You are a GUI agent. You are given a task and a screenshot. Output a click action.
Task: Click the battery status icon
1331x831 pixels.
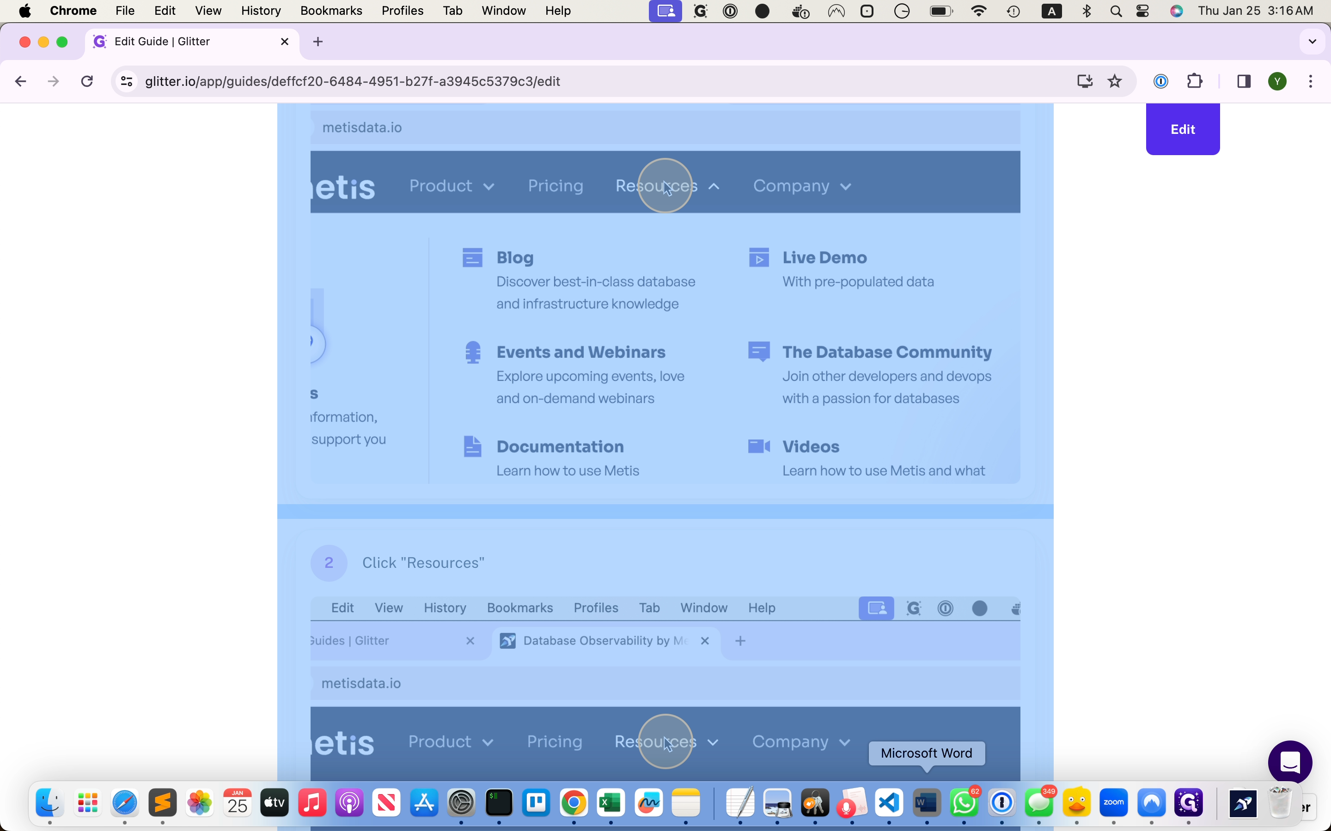(941, 11)
